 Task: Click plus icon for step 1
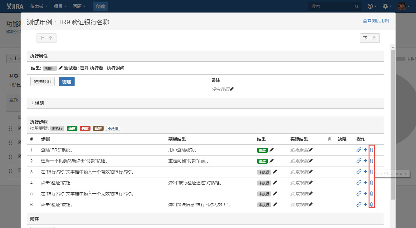[x=365, y=150]
